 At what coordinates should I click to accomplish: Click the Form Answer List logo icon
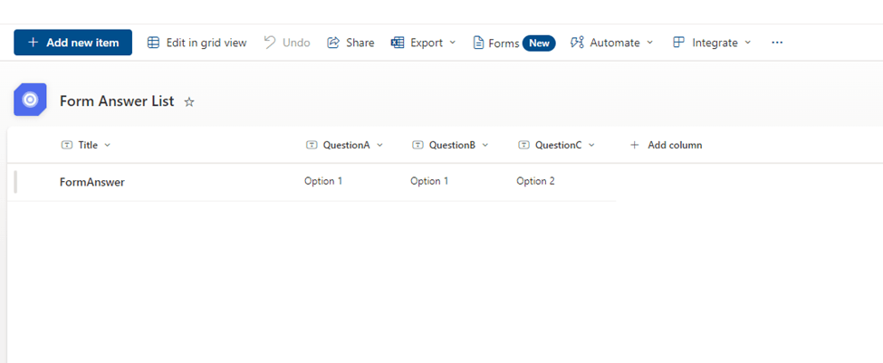[x=31, y=100]
